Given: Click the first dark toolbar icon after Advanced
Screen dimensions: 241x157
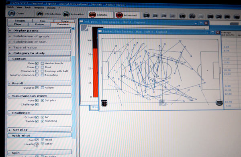Looking at the screenshot, I should click(x=146, y=16).
